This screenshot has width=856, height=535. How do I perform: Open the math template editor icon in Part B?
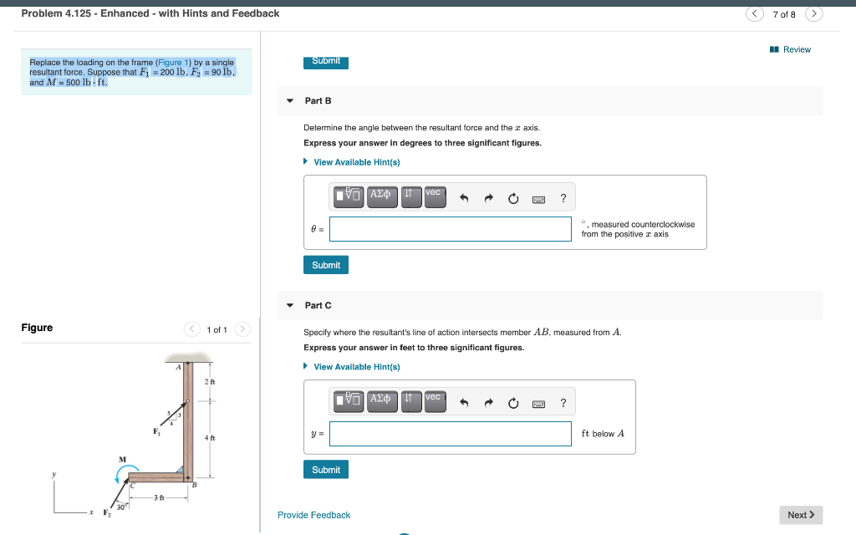tap(348, 196)
